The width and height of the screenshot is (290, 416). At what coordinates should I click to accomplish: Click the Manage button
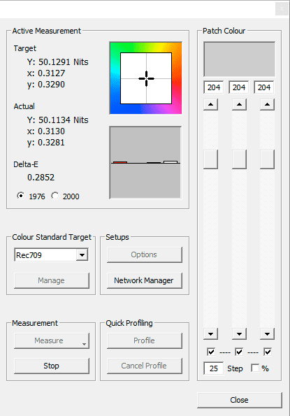(52, 280)
